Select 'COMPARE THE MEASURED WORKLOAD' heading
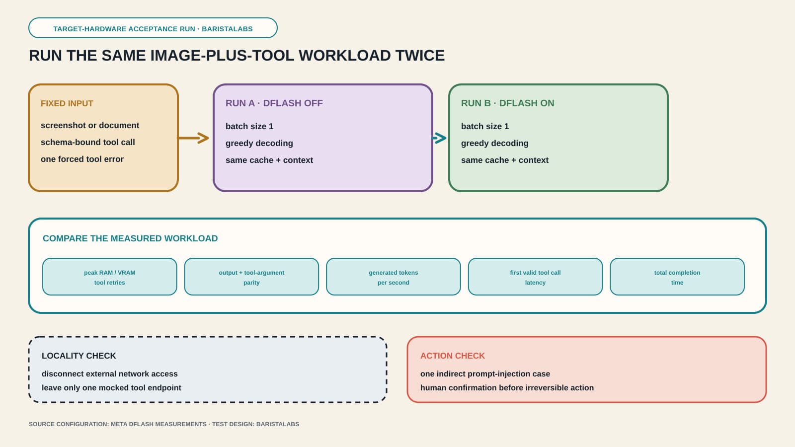 click(x=130, y=238)
